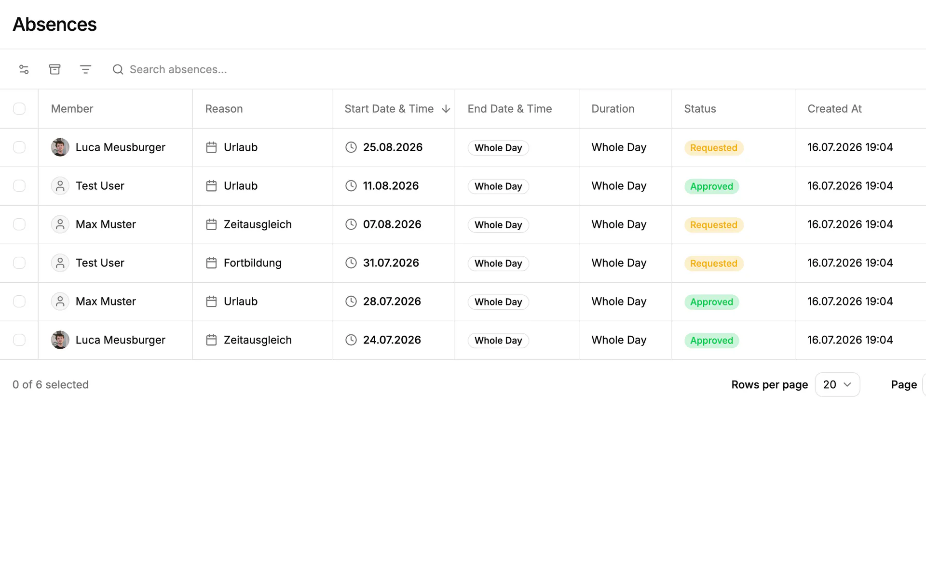Tick the checkbox for the Fortbildung row
The height and width of the screenshot is (578, 926).
[x=19, y=263]
